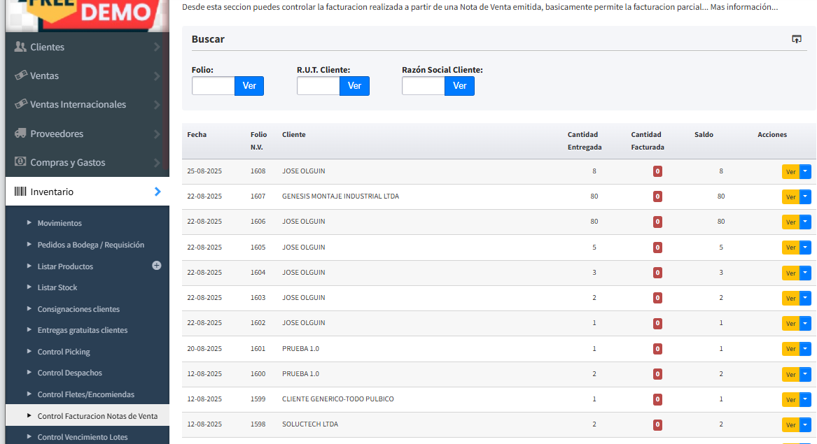Image resolution: width=817 pixels, height=444 pixels.
Task: Go to Listar Productos
Action: click(x=65, y=266)
